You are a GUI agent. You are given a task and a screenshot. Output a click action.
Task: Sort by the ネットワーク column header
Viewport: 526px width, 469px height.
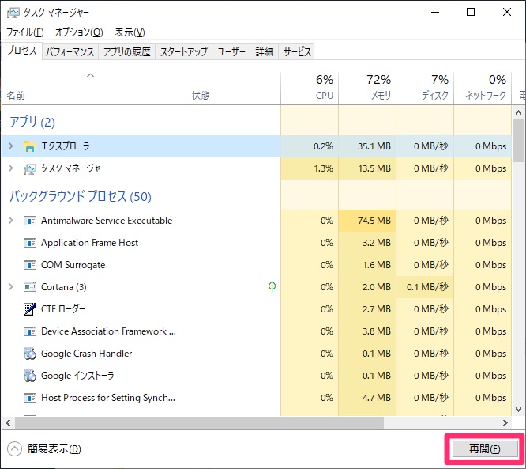click(483, 88)
